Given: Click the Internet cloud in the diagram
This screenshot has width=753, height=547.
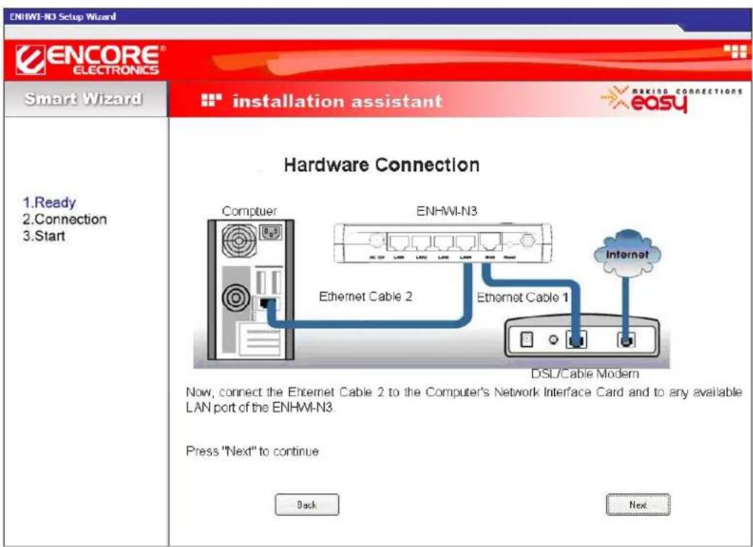Looking at the screenshot, I should tap(627, 253).
